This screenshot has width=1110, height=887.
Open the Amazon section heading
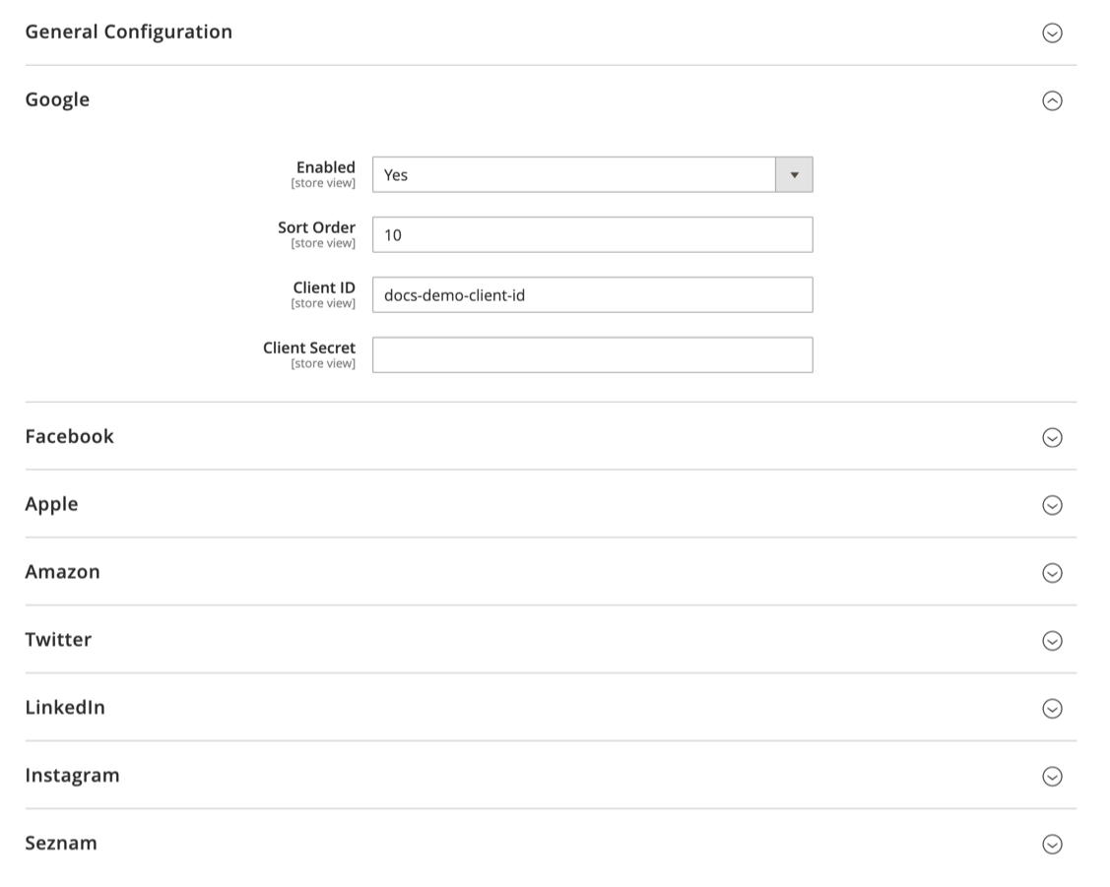click(x=62, y=572)
